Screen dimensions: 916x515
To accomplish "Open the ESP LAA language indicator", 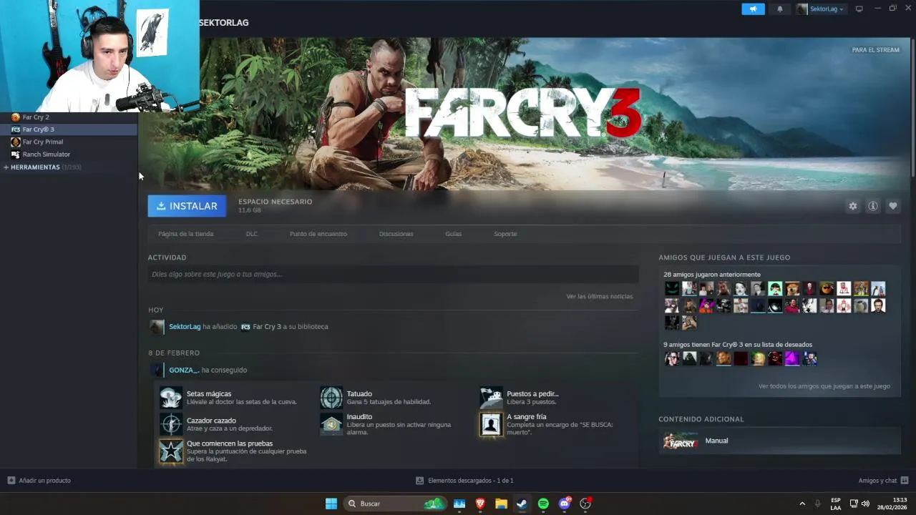I will tap(836, 504).
